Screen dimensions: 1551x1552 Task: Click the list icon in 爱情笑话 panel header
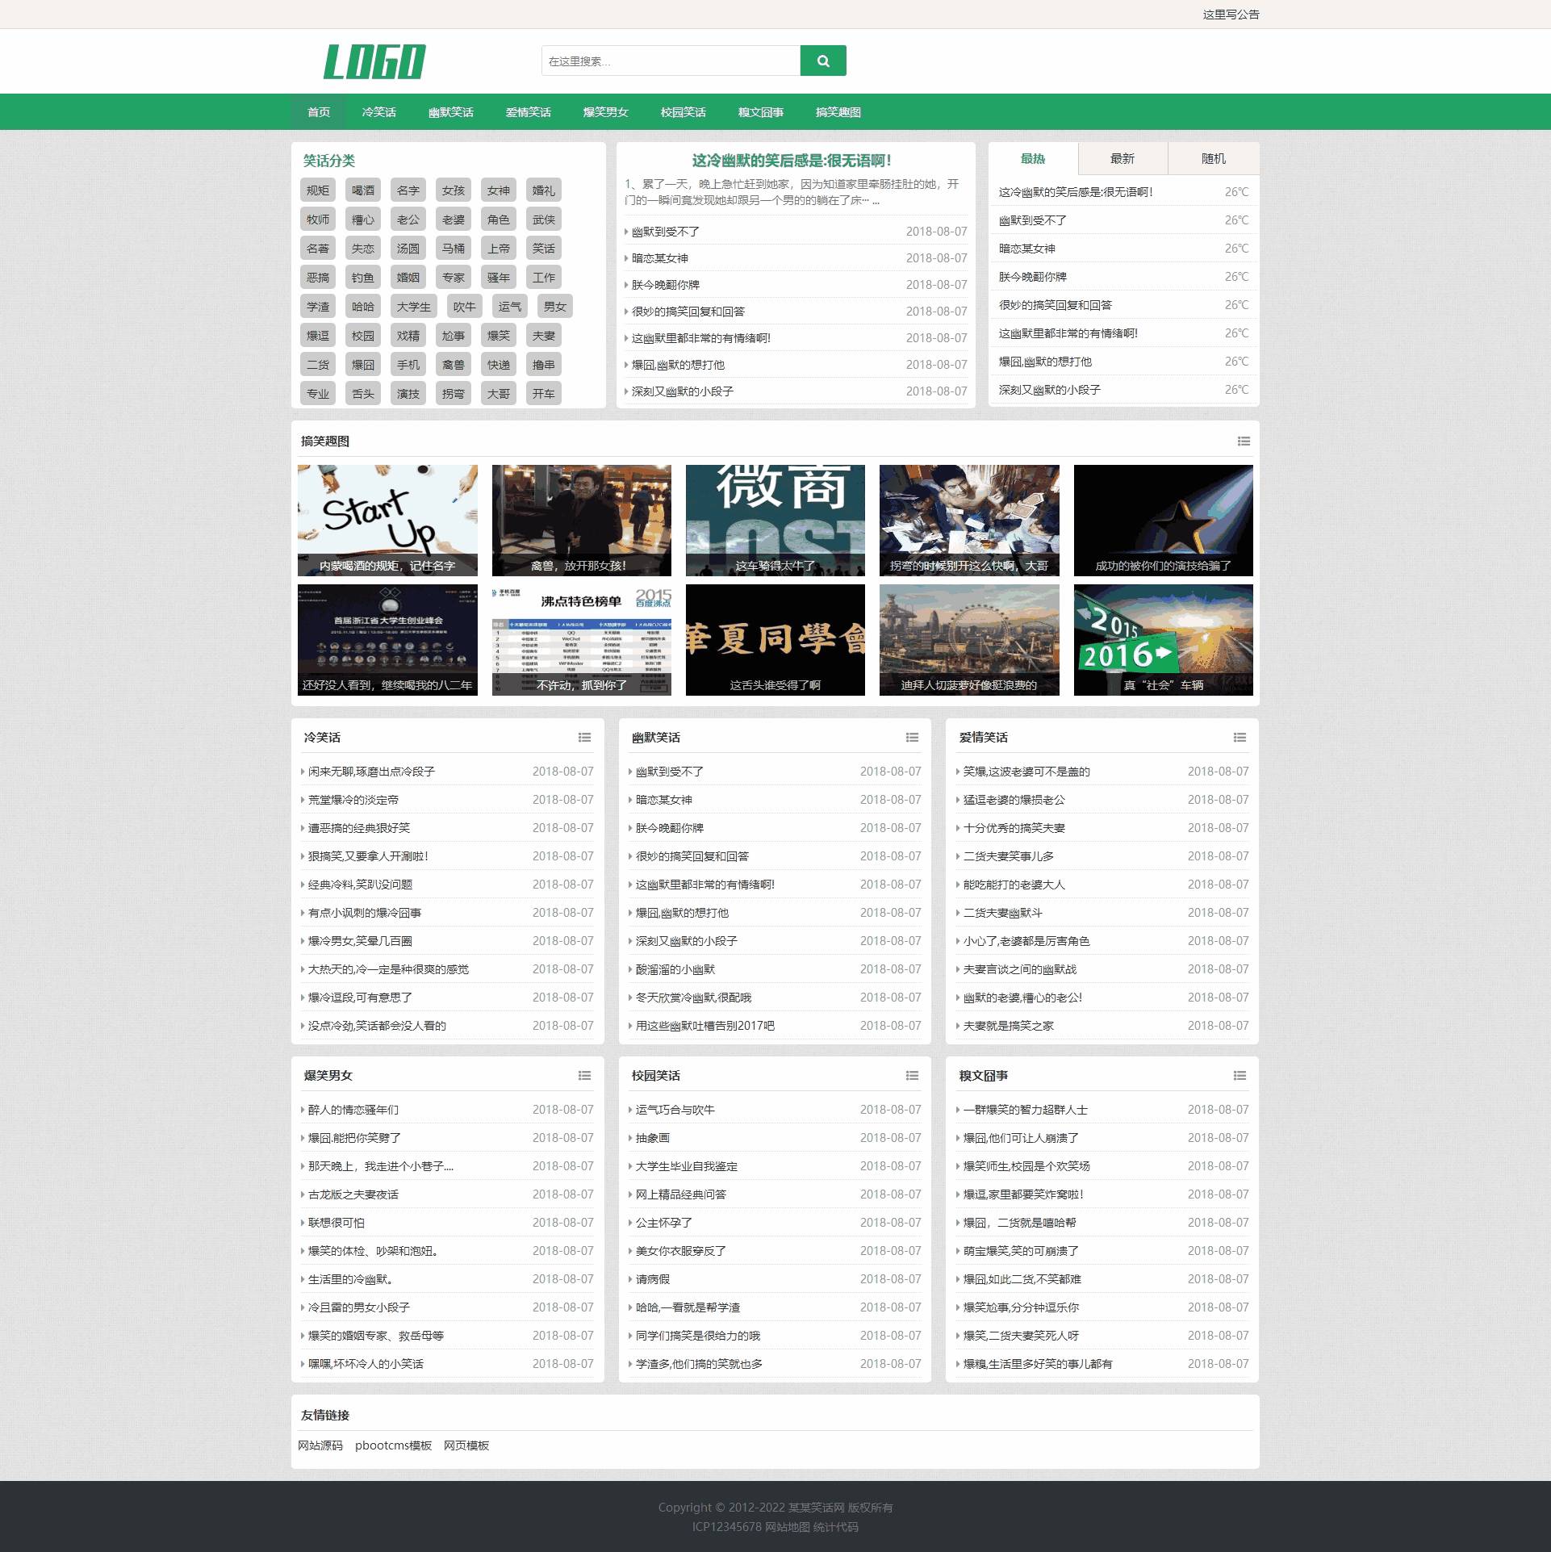click(x=1240, y=738)
